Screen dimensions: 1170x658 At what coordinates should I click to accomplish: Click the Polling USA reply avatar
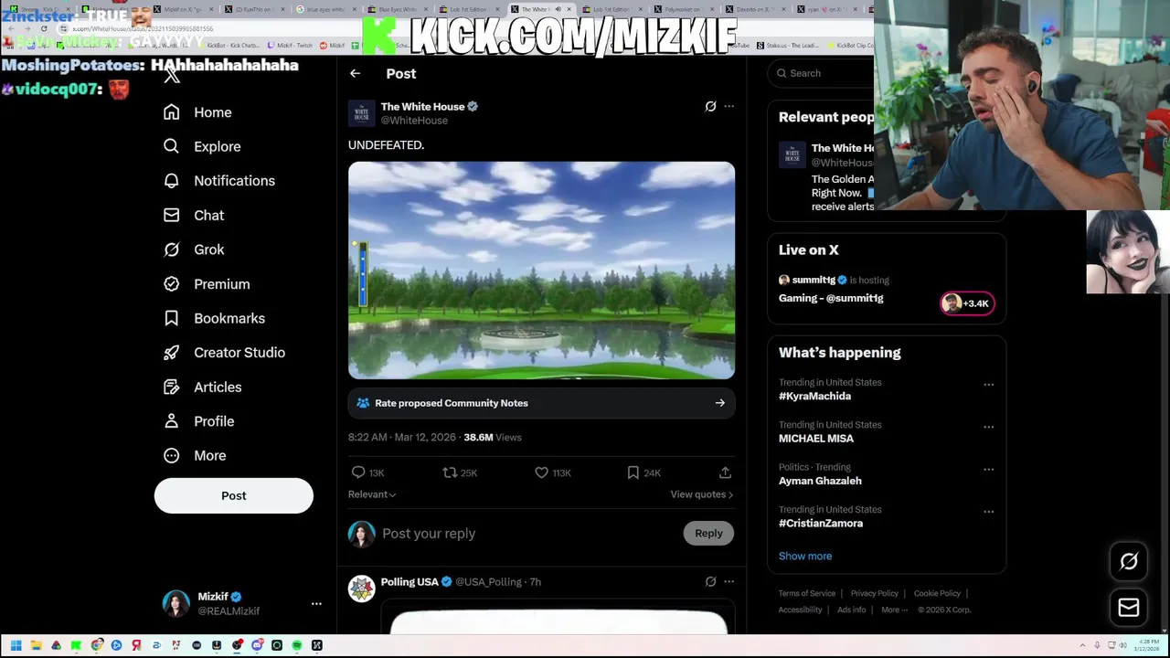coord(361,589)
